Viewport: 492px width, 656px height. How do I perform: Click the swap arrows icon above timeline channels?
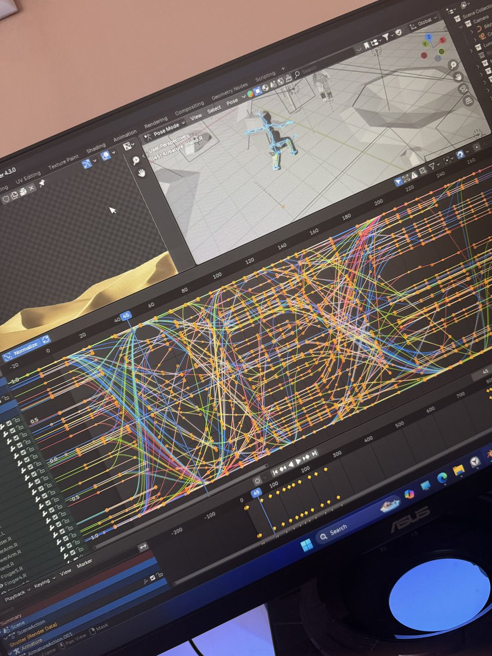pyautogui.click(x=144, y=546)
